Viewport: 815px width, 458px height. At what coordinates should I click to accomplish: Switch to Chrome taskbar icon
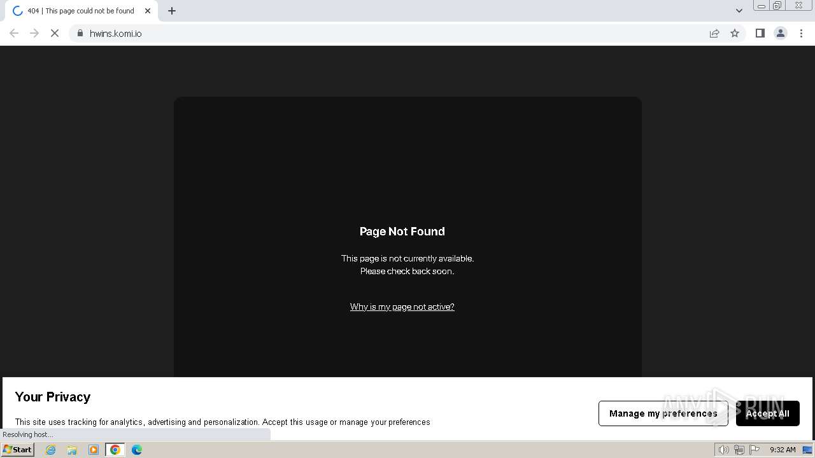115,450
